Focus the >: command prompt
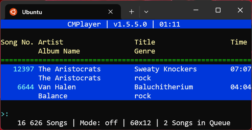Screen dimensions: 252x130 coord(4,114)
